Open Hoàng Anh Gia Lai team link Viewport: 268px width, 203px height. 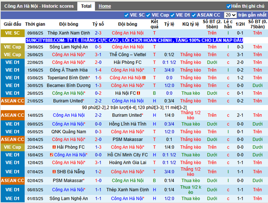coord(128,163)
